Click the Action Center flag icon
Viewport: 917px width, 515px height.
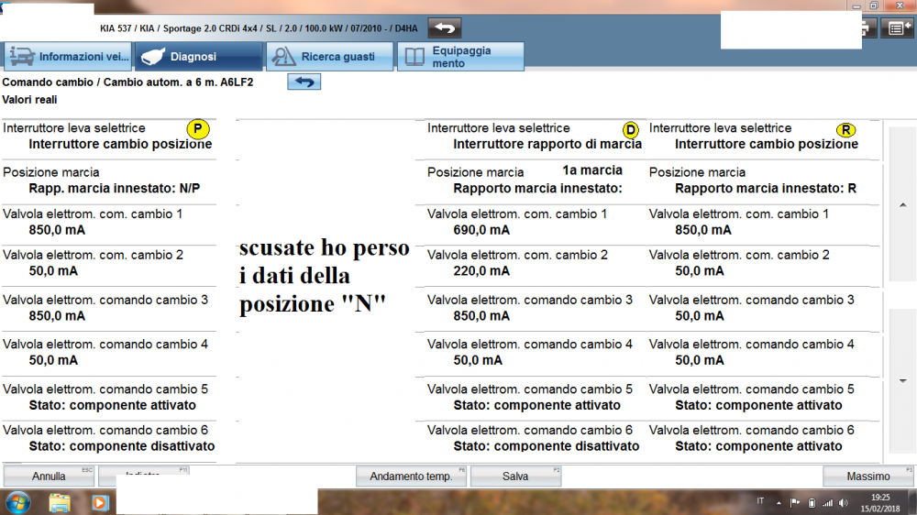pos(795,502)
